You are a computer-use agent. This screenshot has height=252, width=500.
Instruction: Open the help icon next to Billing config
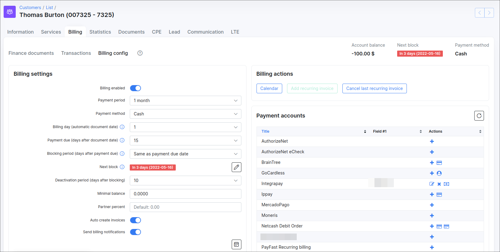(x=140, y=53)
